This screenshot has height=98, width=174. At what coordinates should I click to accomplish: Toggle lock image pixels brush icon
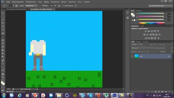pyautogui.click(x=142, y=52)
